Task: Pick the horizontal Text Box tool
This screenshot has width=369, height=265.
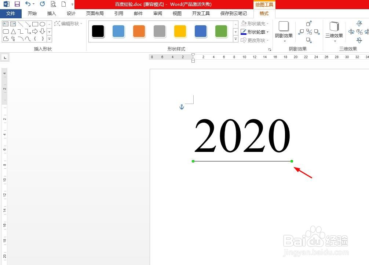Action: tap(6, 23)
